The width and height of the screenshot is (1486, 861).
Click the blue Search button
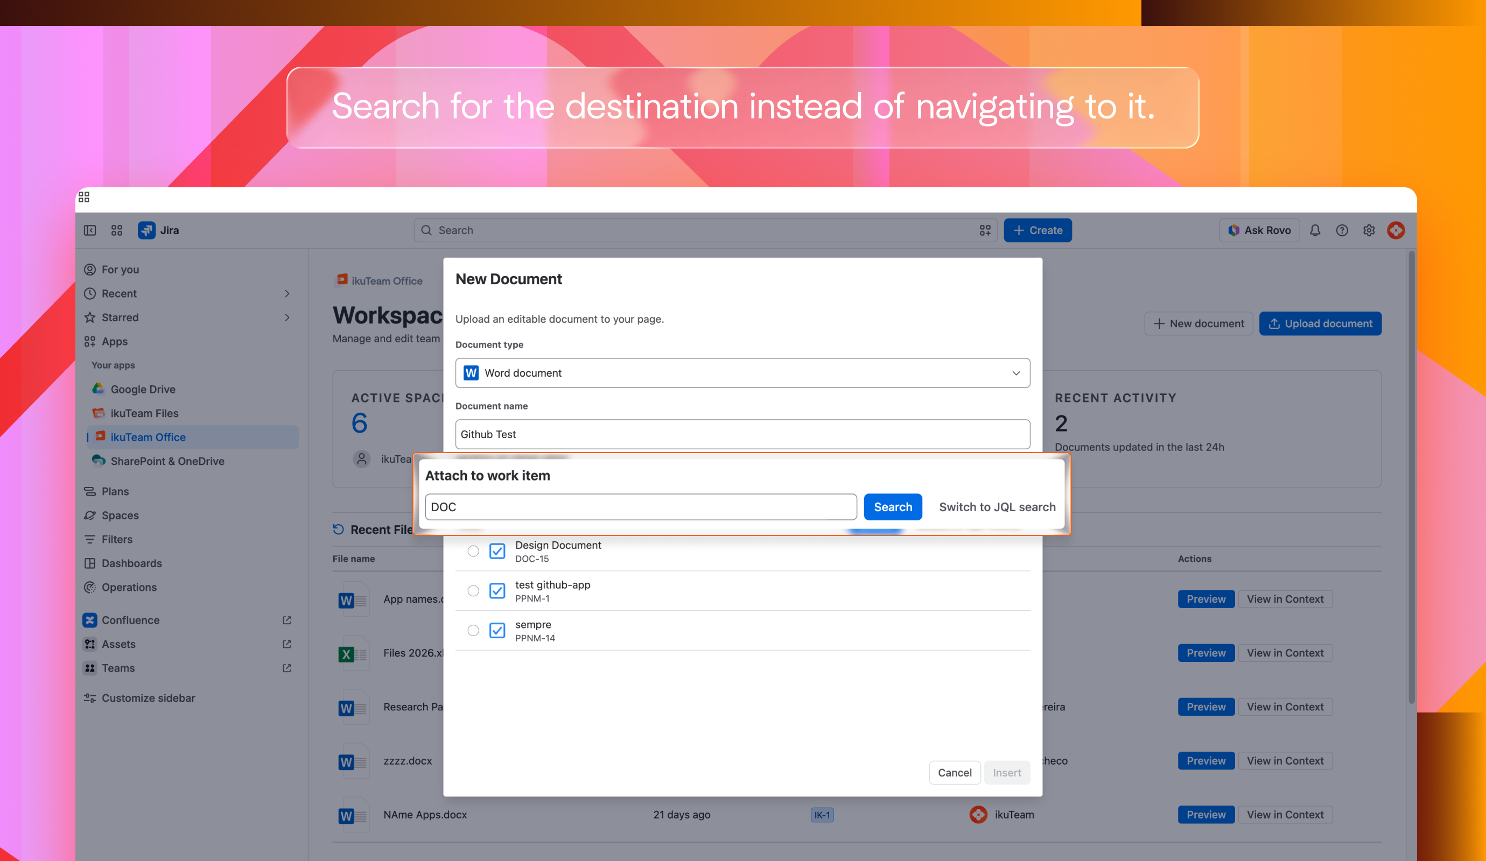tap(893, 507)
